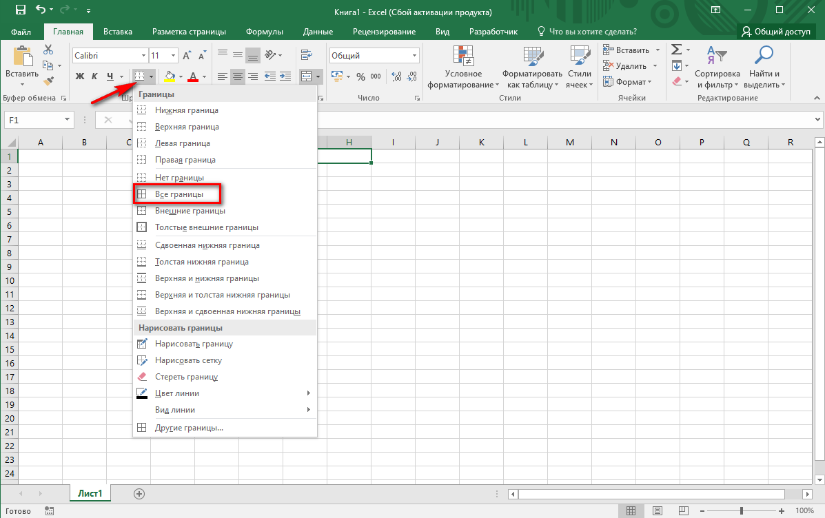Open the Merge and Center dropdown arrow
825x518 pixels.
(x=318, y=76)
